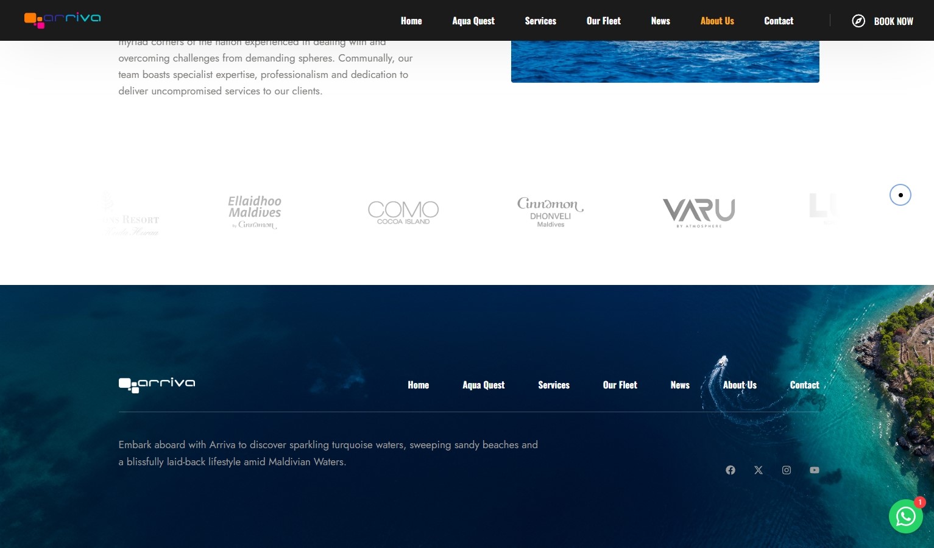Image resolution: width=934 pixels, height=548 pixels.
Task: Open the Home link in the footer
Action: pyautogui.click(x=419, y=385)
